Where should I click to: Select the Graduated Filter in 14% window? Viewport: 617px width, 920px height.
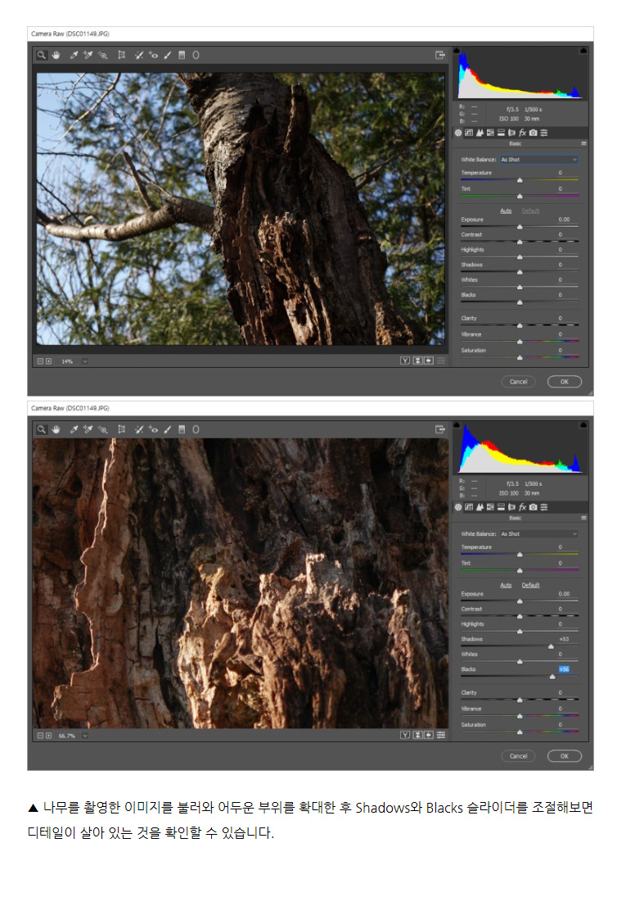point(182,55)
